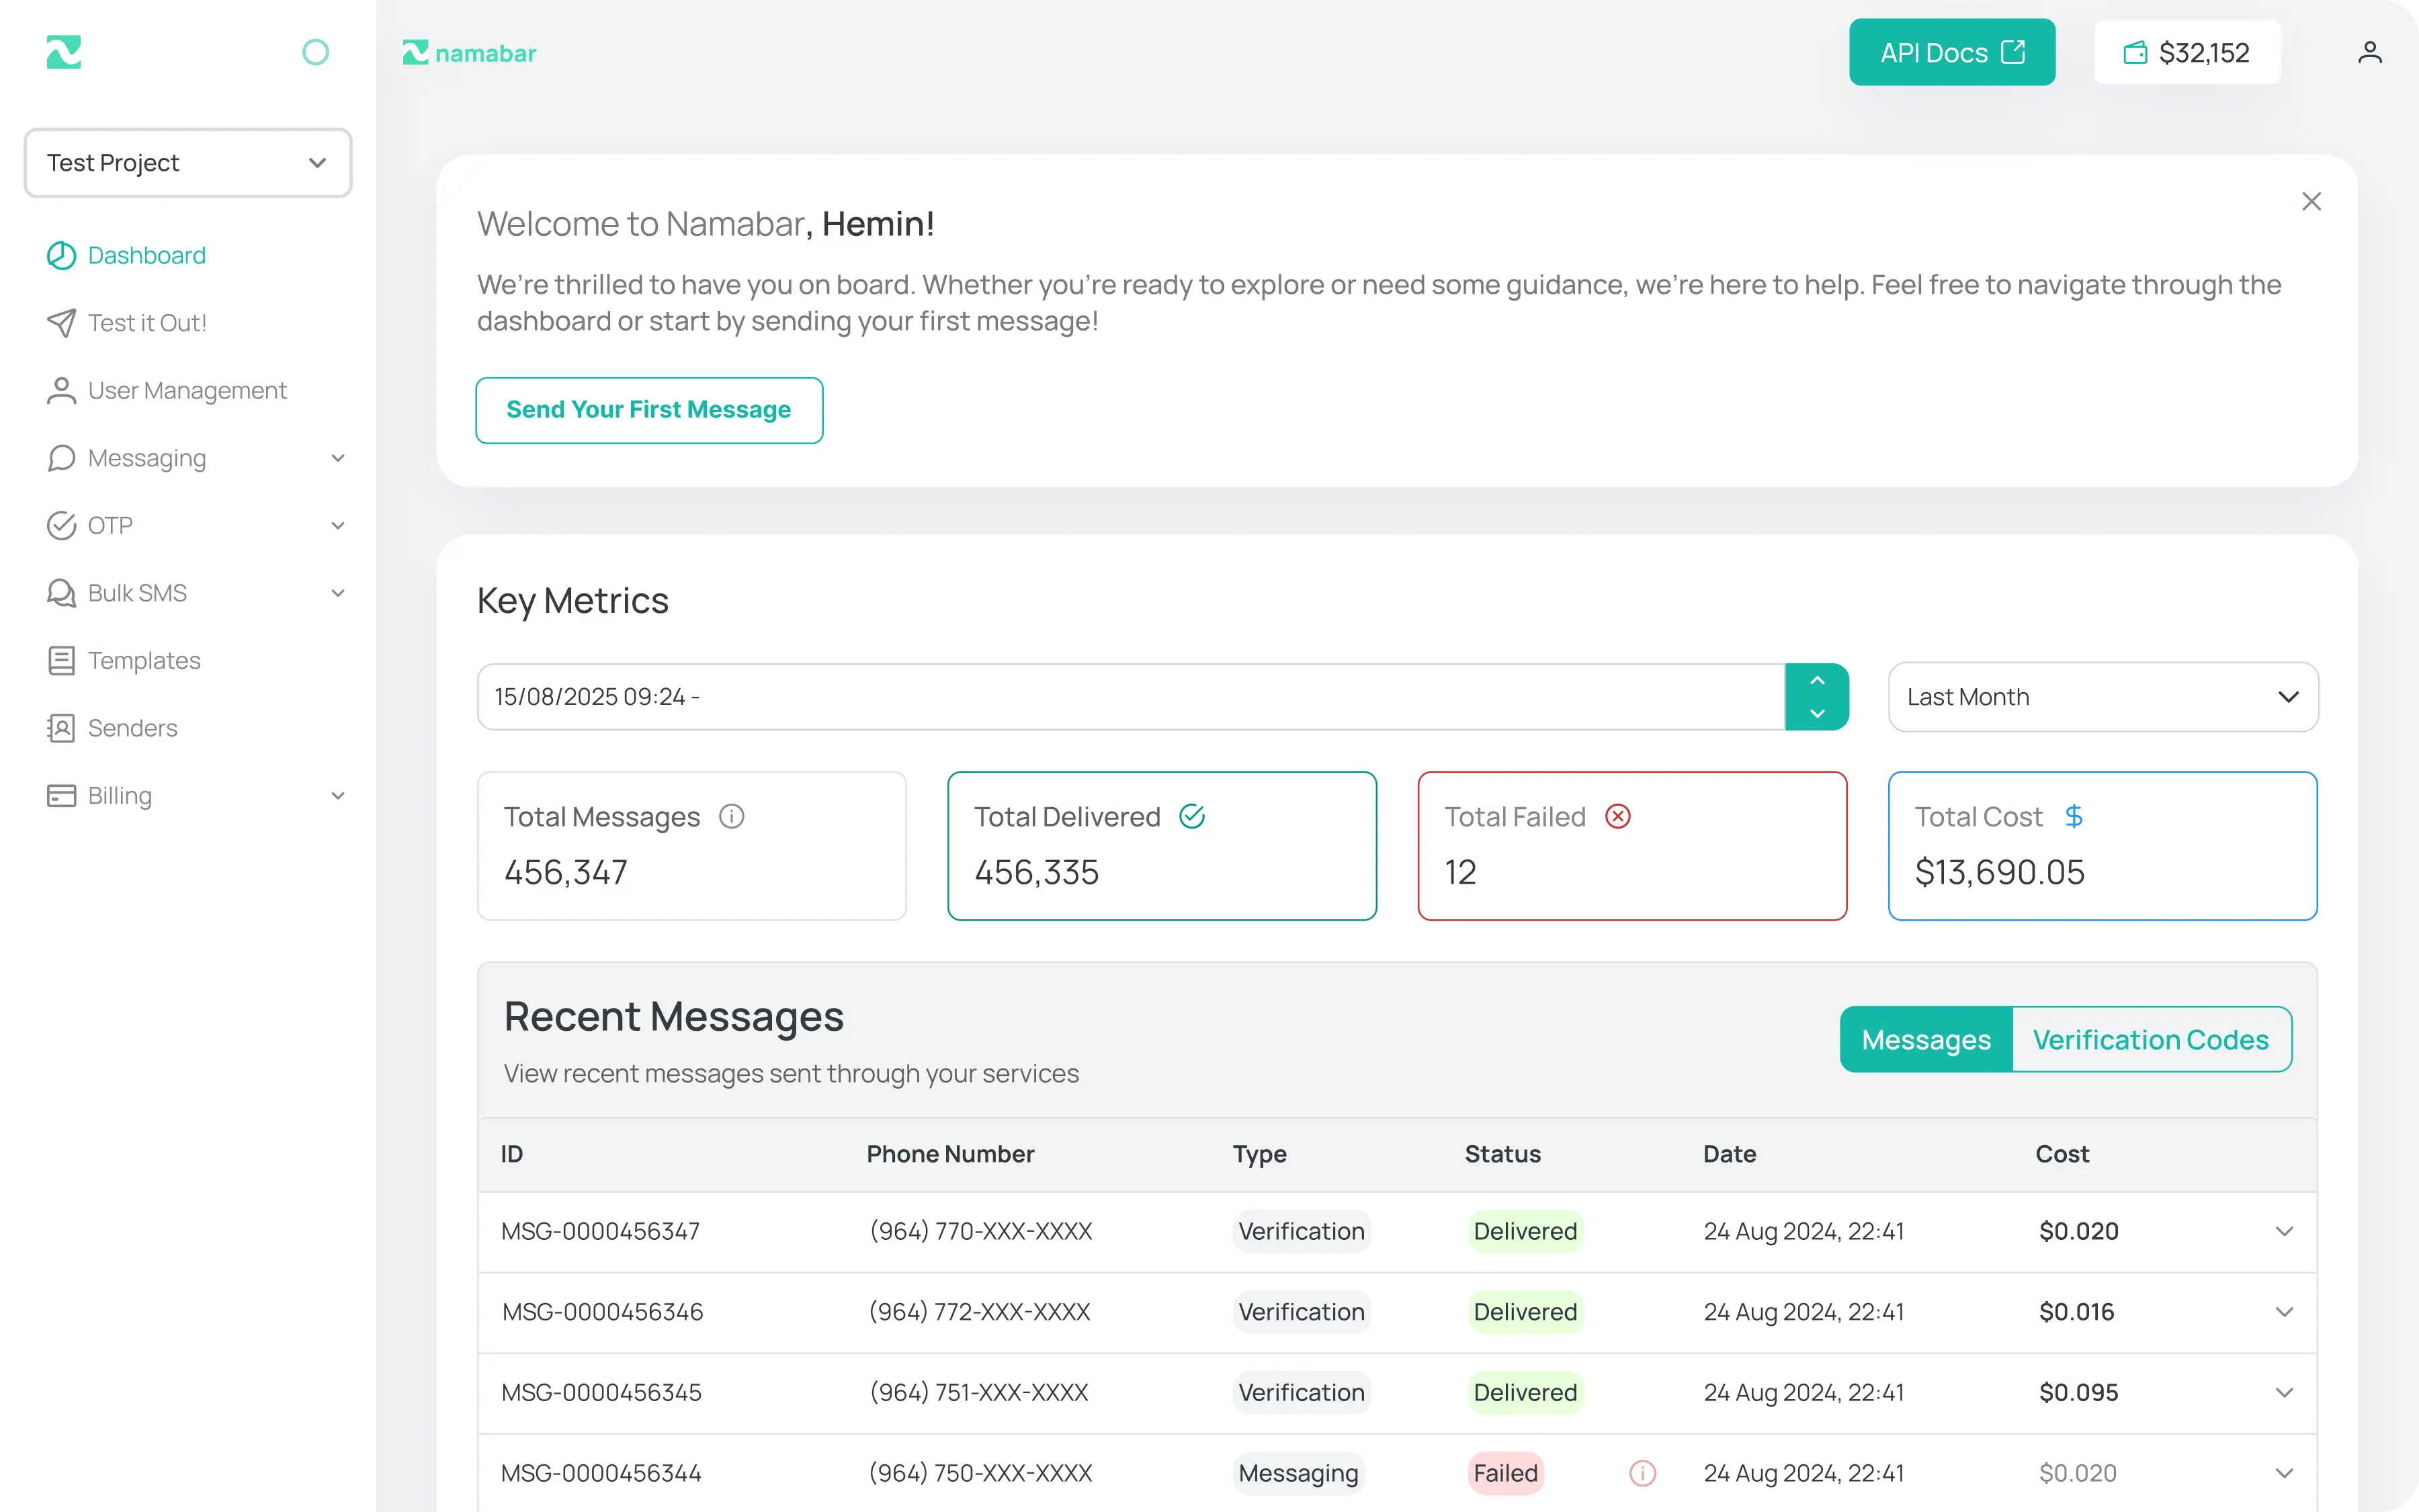Open User Management via its person icon
The width and height of the screenshot is (2419, 1512).
[61, 390]
